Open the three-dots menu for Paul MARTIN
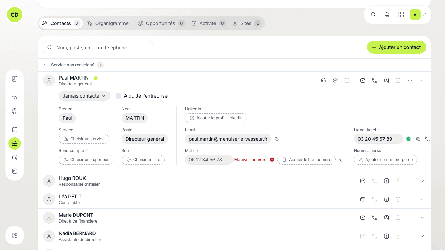 click(x=410, y=81)
